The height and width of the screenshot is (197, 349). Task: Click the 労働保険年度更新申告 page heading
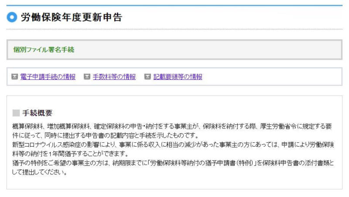point(72,17)
